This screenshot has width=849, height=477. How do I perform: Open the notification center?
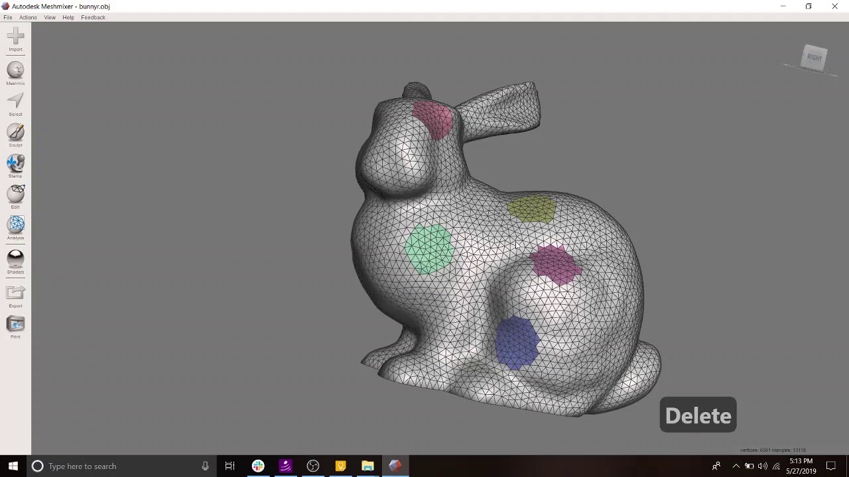831,466
